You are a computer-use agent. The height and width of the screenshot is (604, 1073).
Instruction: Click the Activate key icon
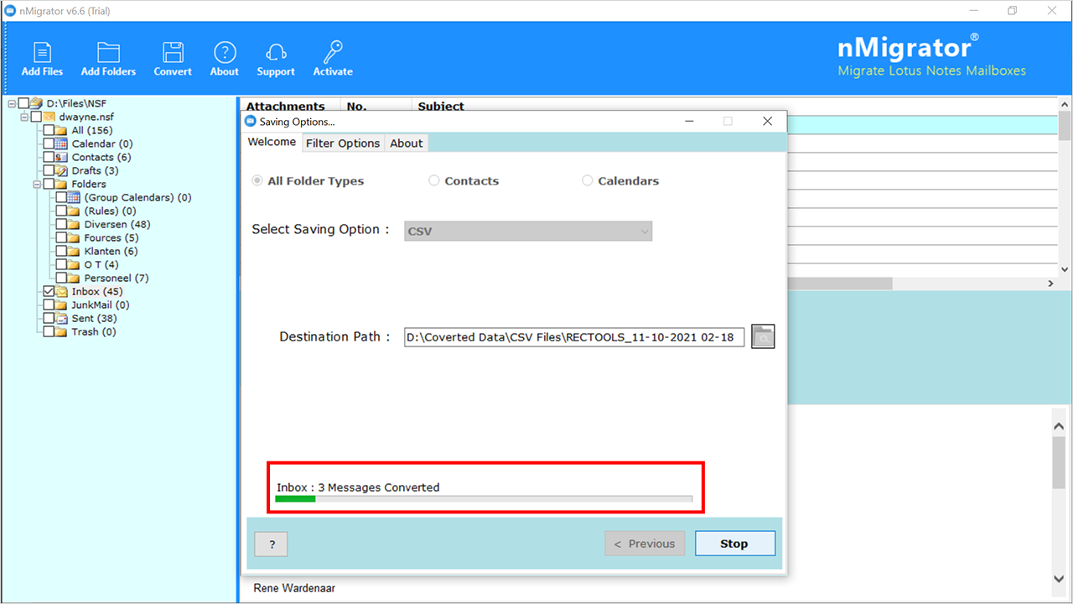(333, 52)
